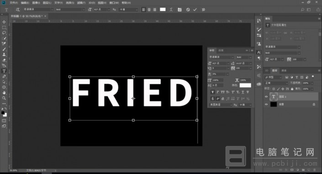The height and width of the screenshot is (174, 322).
Task: Open the Paragraph panel dock icon
Action: point(259,58)
